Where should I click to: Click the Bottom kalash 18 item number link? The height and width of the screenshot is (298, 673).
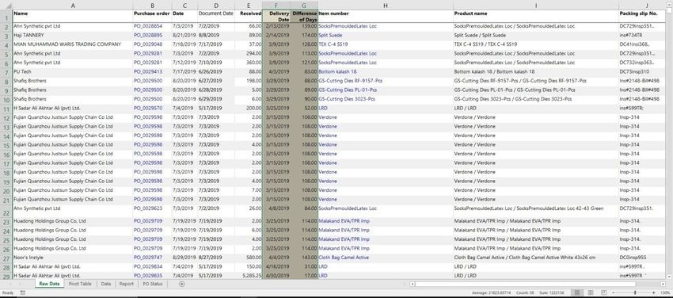tap(337, 71)
